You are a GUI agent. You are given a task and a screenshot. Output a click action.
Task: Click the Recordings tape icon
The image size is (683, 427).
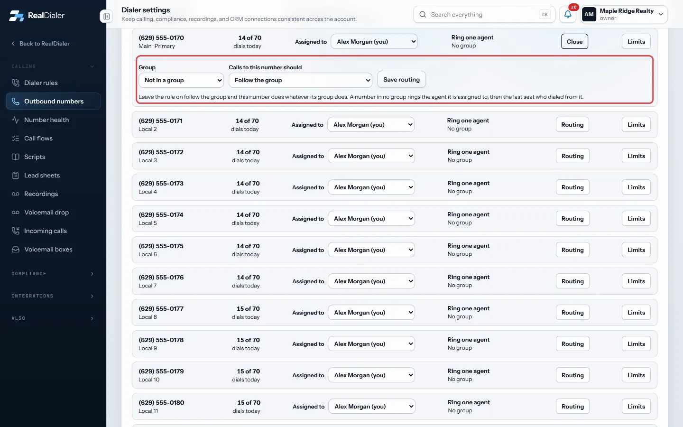point(16,194)
